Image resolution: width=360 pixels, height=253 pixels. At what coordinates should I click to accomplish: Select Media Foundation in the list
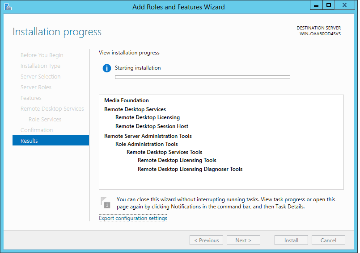[x=127, y=100]
